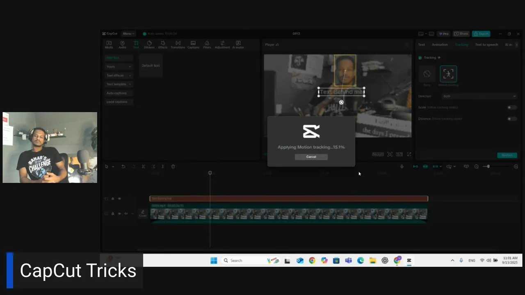Select the Text tool in top toolbar

point(136,45)
